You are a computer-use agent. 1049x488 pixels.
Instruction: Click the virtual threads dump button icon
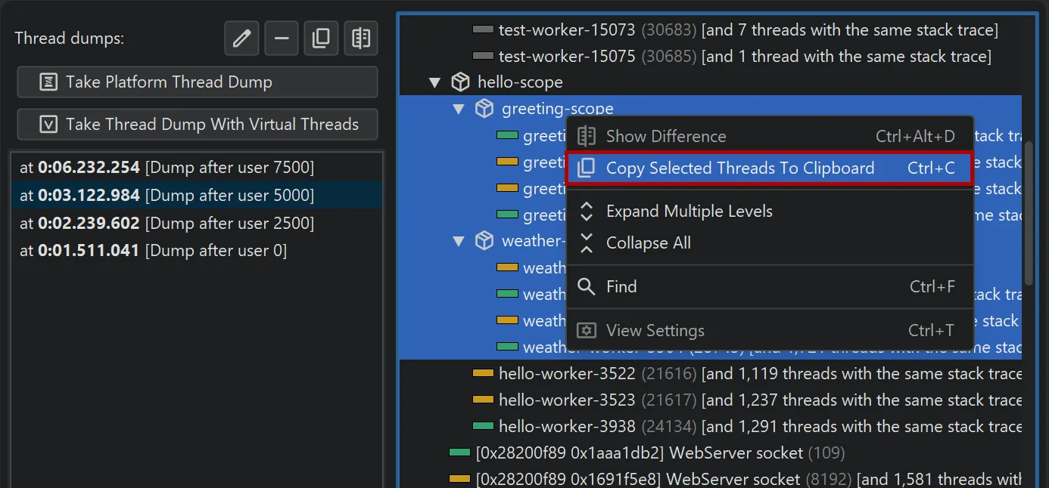[48, 125]
